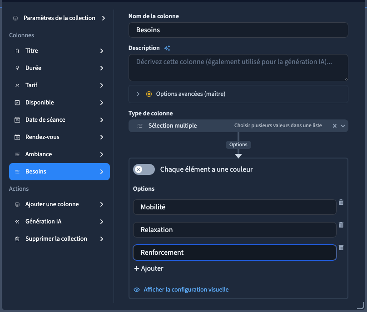Edit the Renforcement option field

235,253
